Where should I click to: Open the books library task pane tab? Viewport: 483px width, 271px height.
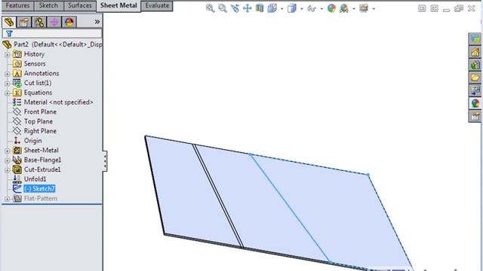pos(475,65)
